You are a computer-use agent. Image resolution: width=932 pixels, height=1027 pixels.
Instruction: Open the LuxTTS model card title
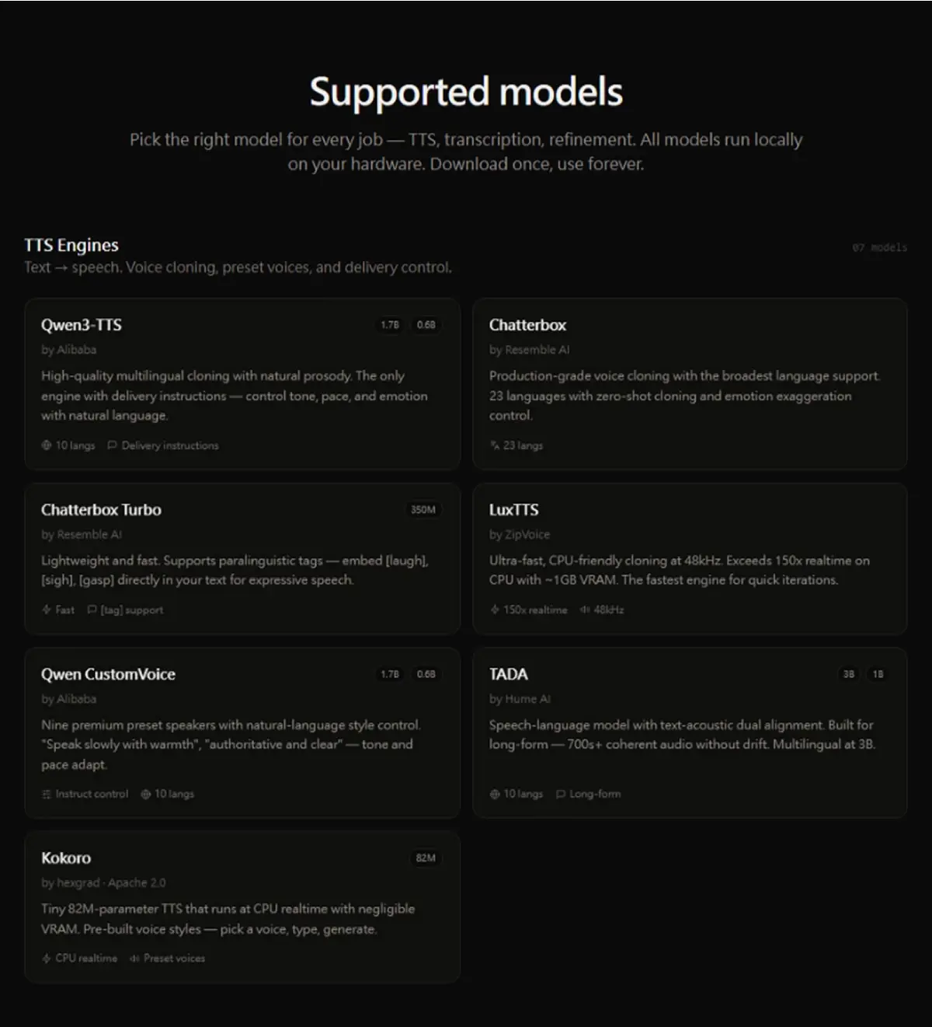point(513,510)
